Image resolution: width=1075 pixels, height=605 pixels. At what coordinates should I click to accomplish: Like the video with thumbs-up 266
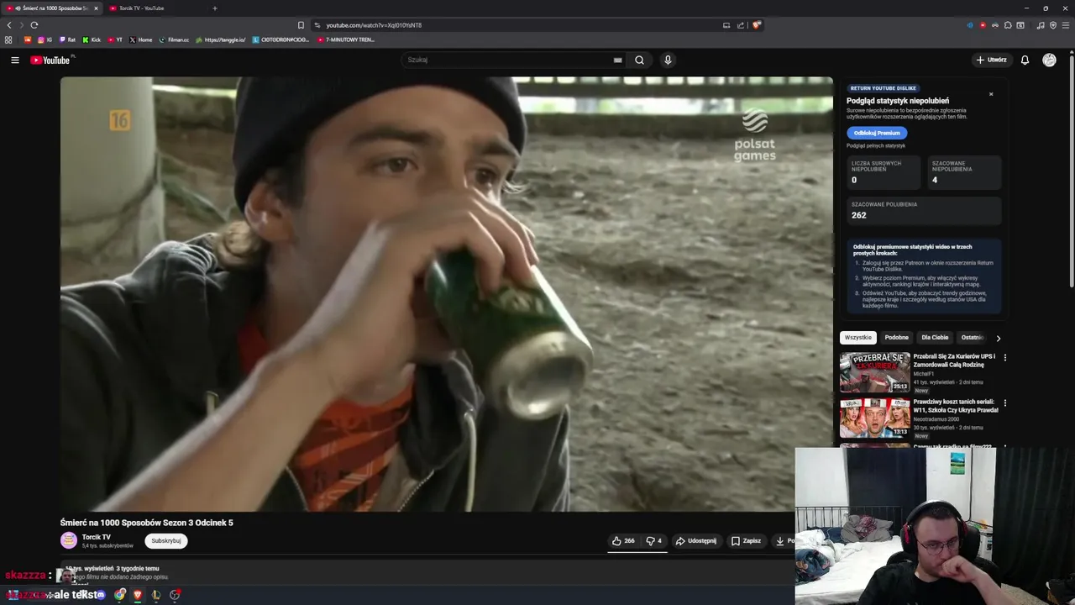pos(623,541)
